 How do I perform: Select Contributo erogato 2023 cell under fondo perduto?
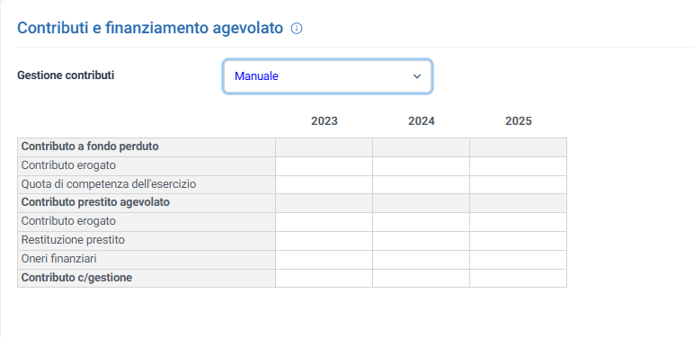click(x=324, y=166)
